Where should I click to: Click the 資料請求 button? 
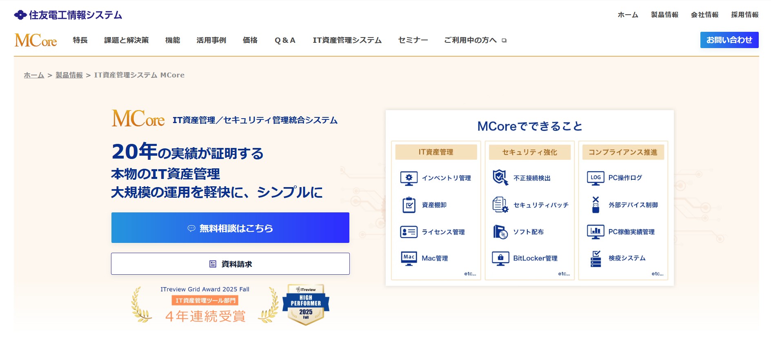pyautogui.click(x=230, y=264)
